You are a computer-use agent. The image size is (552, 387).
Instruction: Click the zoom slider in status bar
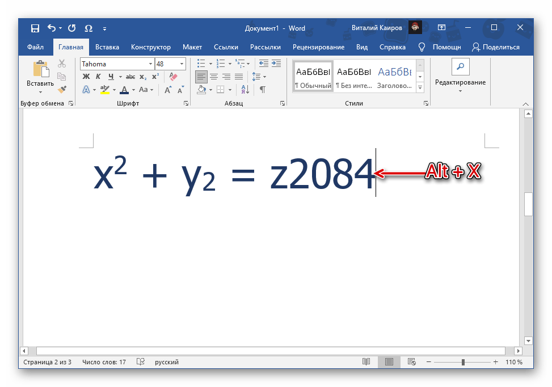[463, 362]
